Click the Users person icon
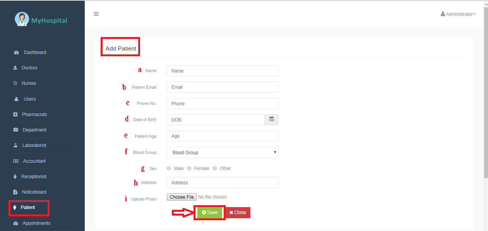The width and height of the screenshot is (488, 231). pos(16,99)
